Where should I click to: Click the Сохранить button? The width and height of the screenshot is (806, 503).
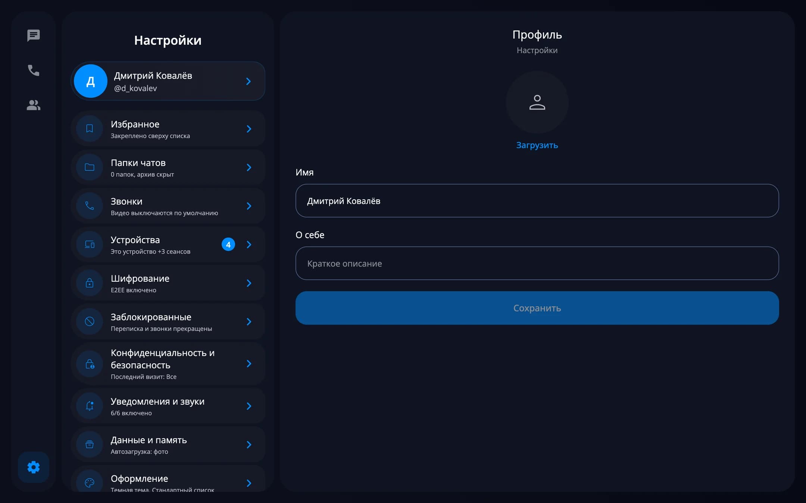(x=537, y=308)
